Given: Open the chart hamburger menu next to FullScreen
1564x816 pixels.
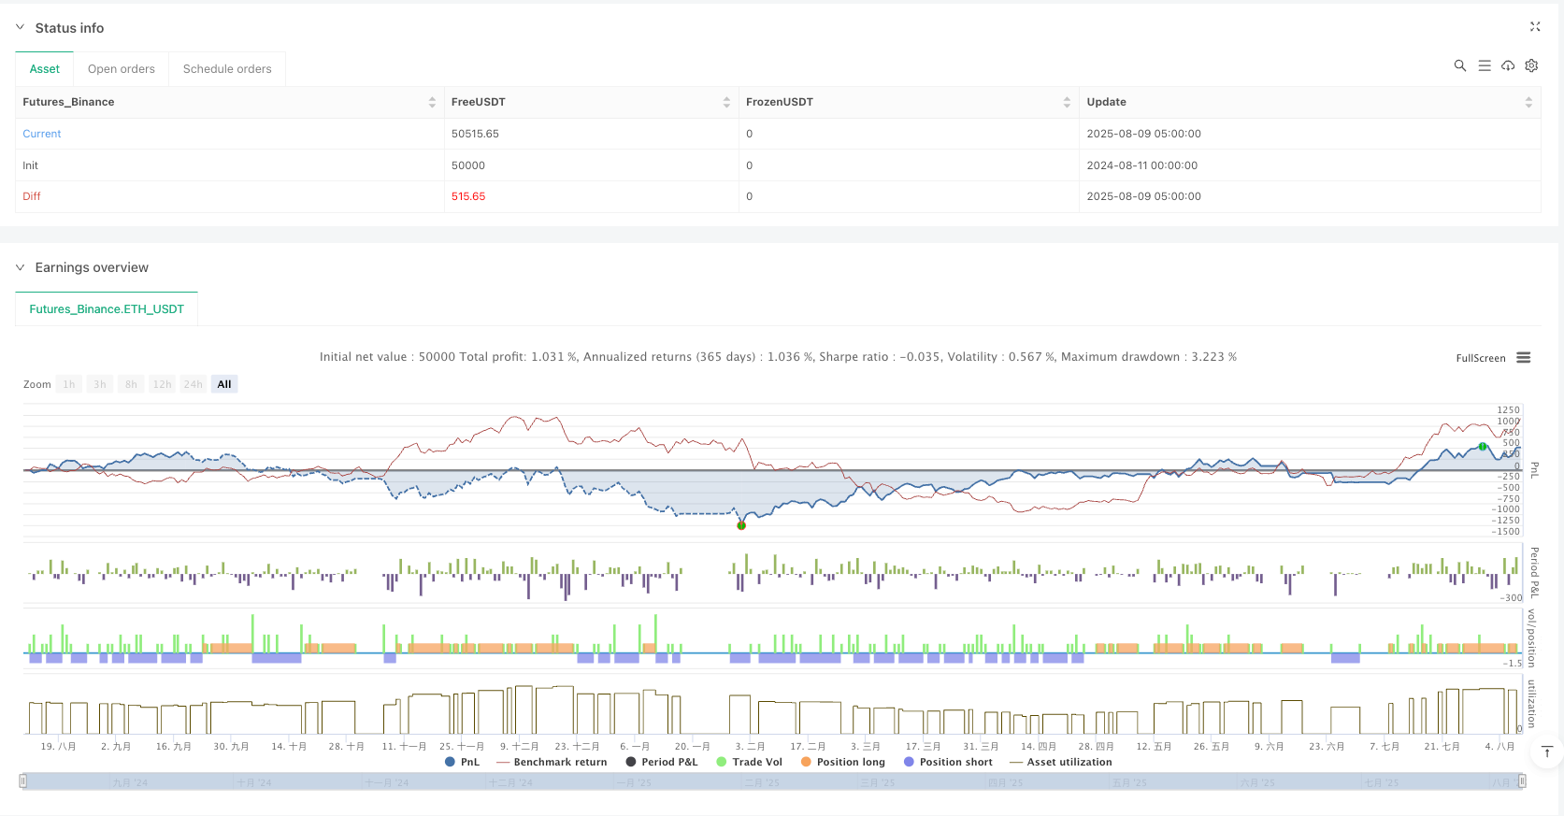Looking at the screenshot, I should pyautogui.click(x=1523, y=358).
